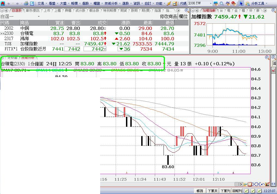
Task: Switch to the 庫存/委託 tab
Action: [x=33, y=11]
